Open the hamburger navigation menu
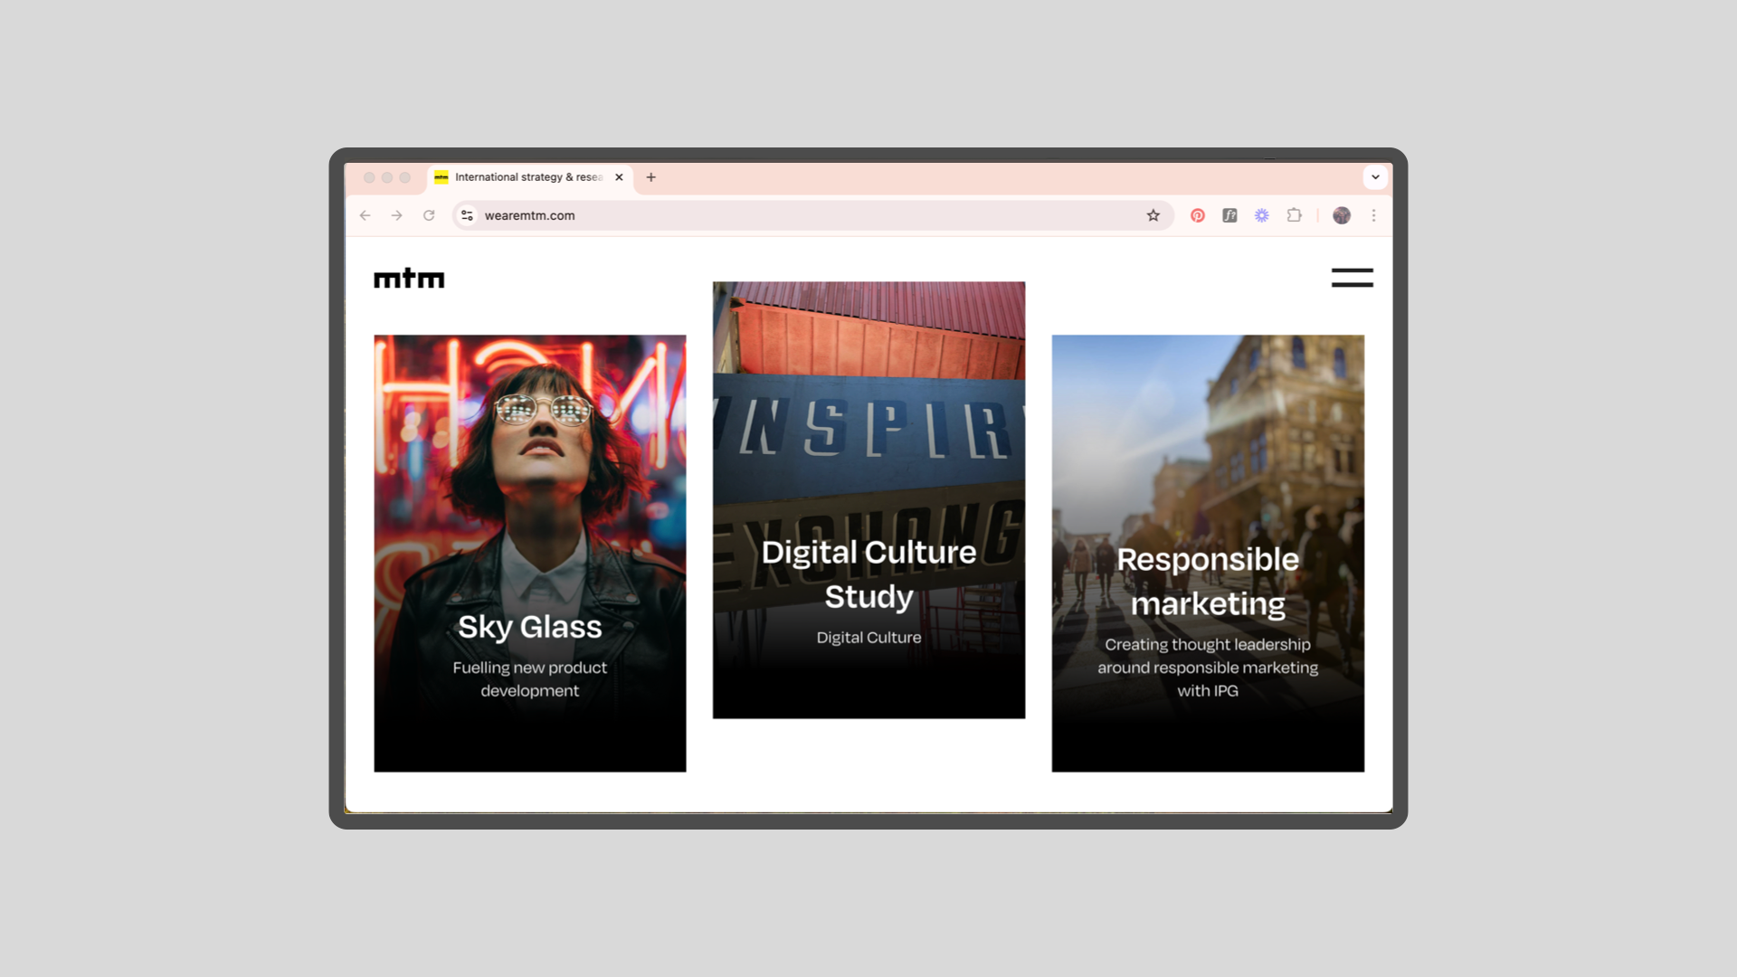Image resolution: width=1737 pixels, height=977 pixels. (x=1352, y=278)
